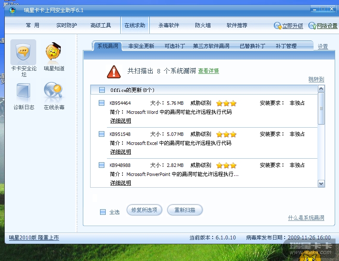Click the globe icon beside 网络设置

click(312, 26)
